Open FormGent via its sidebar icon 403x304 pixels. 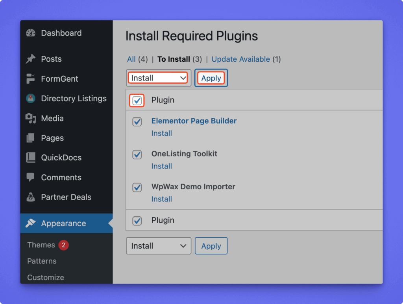pos(31,79)
